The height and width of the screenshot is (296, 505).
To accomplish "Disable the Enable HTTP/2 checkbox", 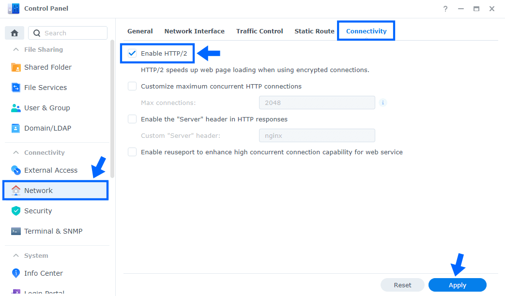I will 132,53.
